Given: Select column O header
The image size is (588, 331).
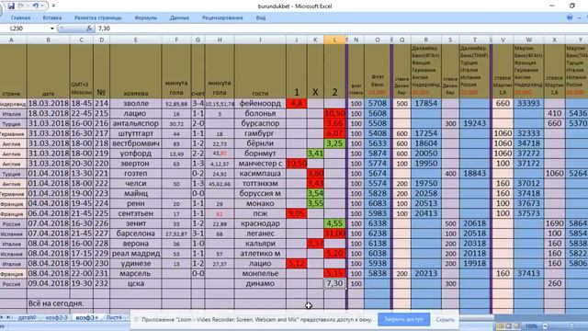Looking at the screenshot, I should point(378,40).
